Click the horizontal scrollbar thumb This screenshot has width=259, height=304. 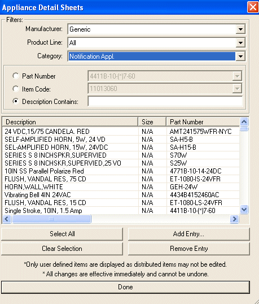click(x=51, y=219)
